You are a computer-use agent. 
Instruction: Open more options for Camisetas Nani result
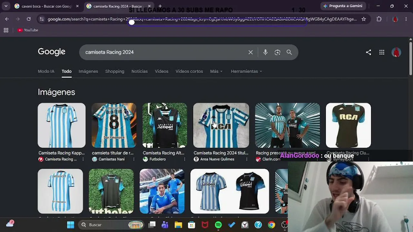pos(134,159)
